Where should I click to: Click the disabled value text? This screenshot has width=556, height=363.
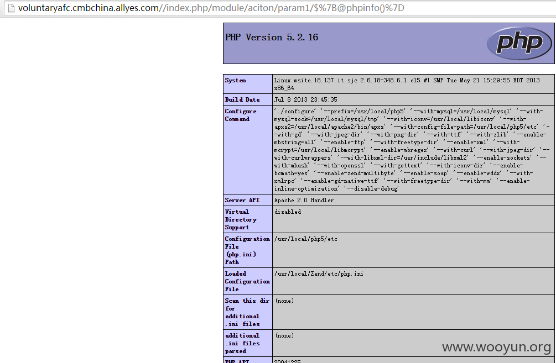point(288,212)
